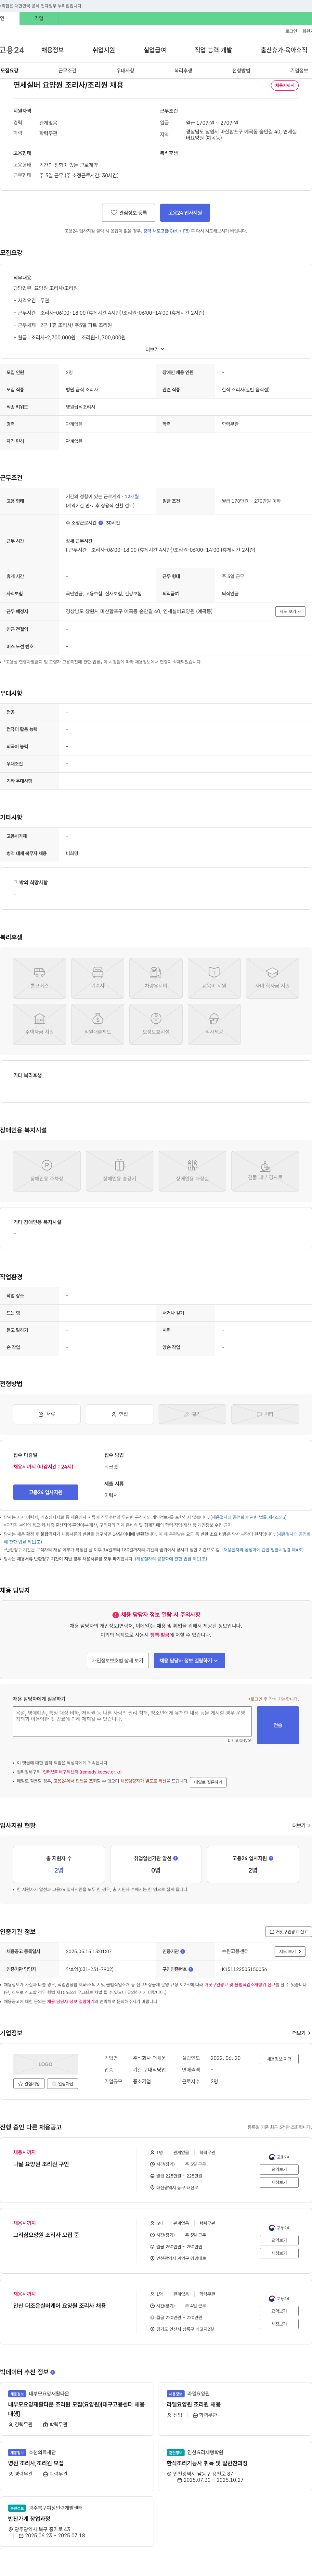Click the 고용24 site logo
Screen dimensions: 312x2576
12,50
